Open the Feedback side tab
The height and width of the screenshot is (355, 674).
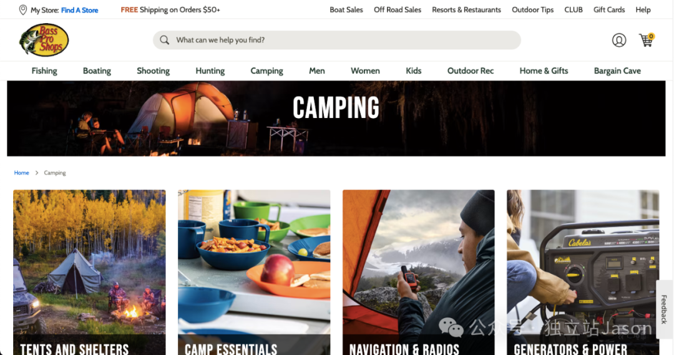click(664, 309)
